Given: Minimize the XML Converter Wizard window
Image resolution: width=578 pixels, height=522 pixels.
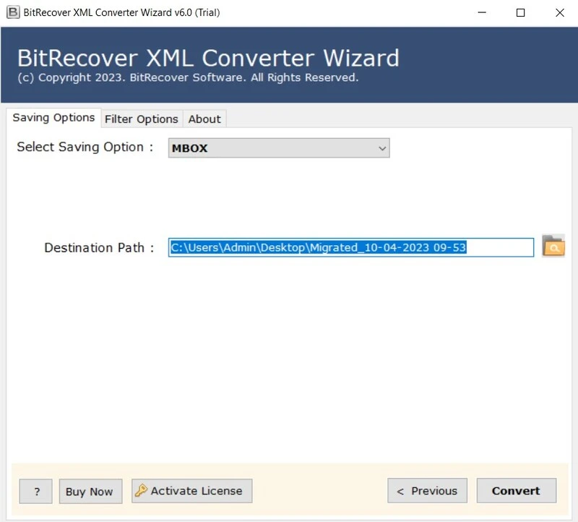Looking at the screenshot, I should [x=481, y=12].
